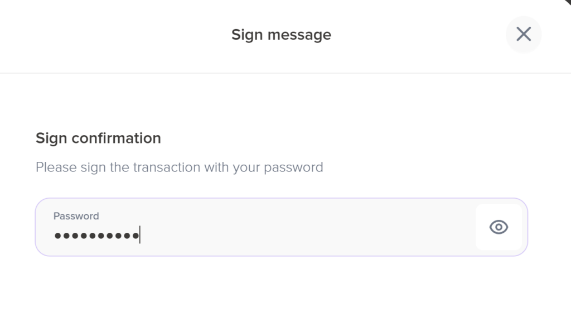Close the Sign message dialog
The height and width of the screenshot is (331, 571).
point(523,35)
